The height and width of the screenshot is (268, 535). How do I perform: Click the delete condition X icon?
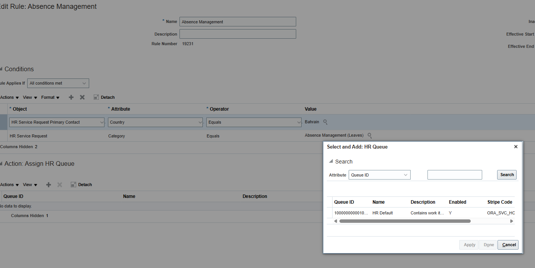coord(82,97)
